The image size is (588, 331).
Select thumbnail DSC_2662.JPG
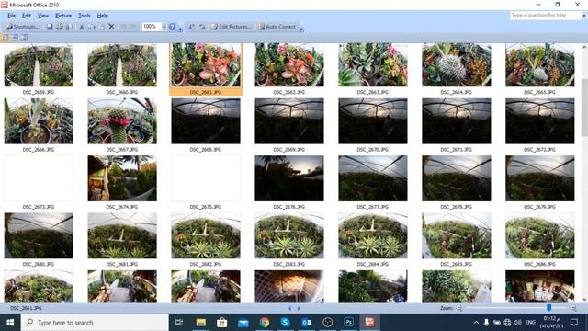click(x=289, y=65)
